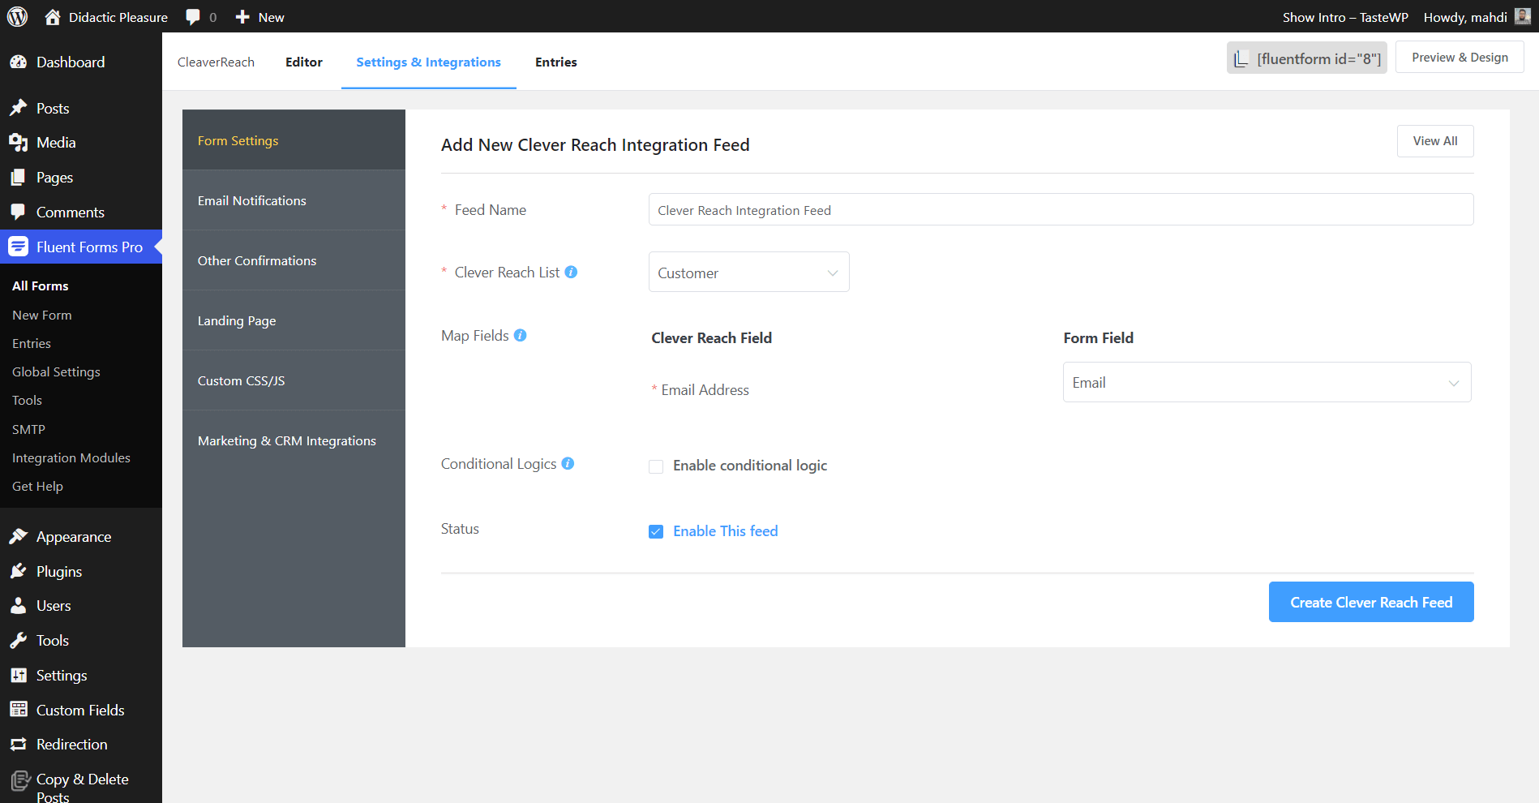Click into the Feed Name input field
Viewport: 1539px width, 803px height.
(1060, 210)
